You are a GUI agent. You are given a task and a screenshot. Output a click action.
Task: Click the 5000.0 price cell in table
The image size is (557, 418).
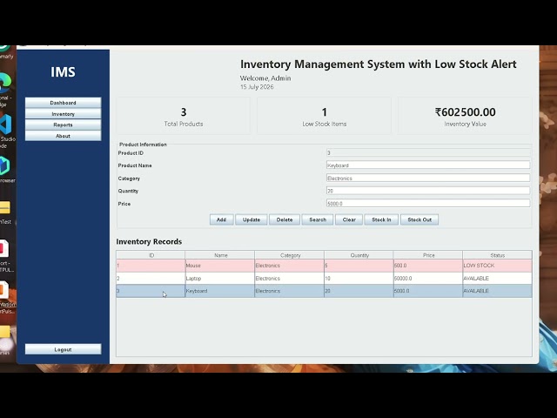coord(428,291)
